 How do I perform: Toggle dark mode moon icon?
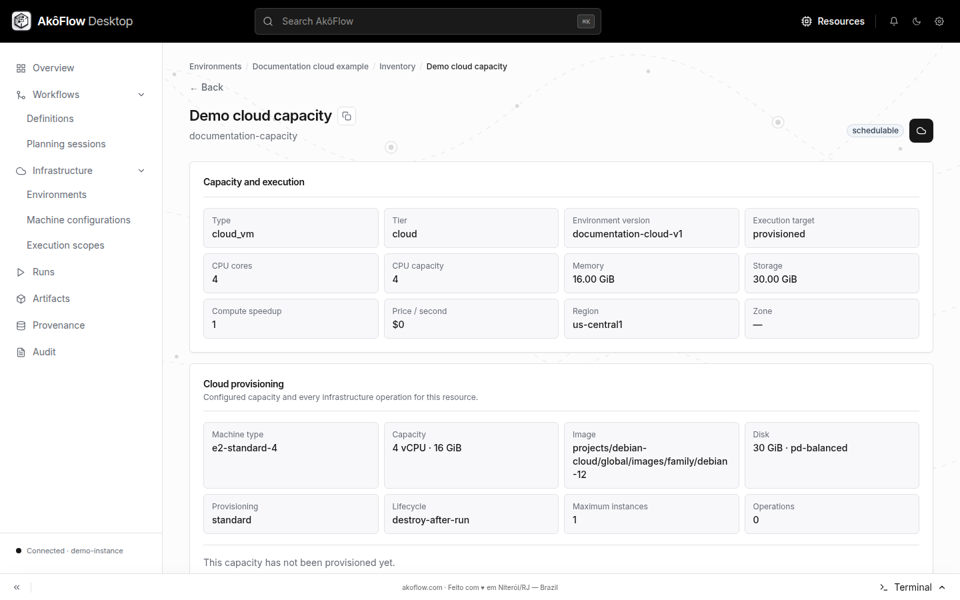pyautogui.click(x=917, y=21)
